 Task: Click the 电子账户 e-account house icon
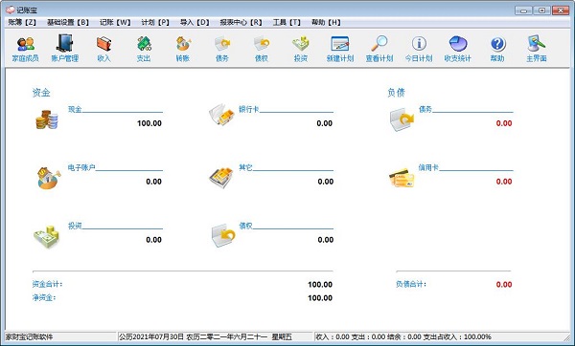click(x=49, y=178)
